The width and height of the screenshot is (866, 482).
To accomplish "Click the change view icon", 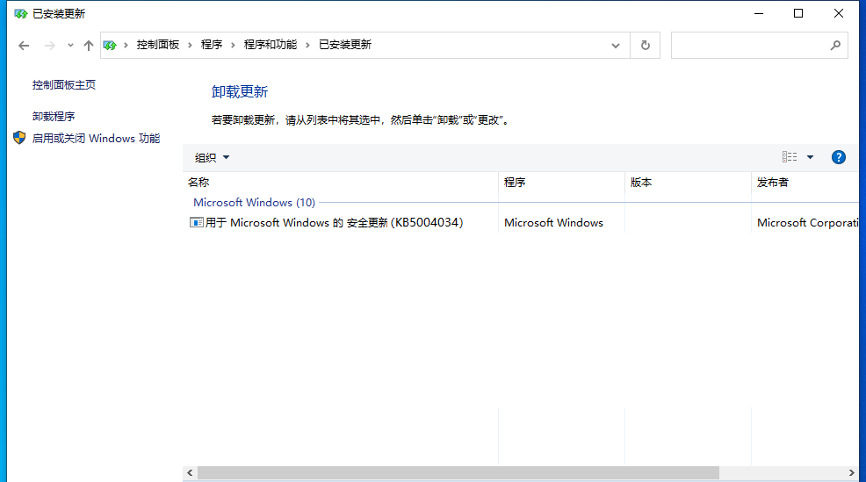I will [x=790, y=157].
